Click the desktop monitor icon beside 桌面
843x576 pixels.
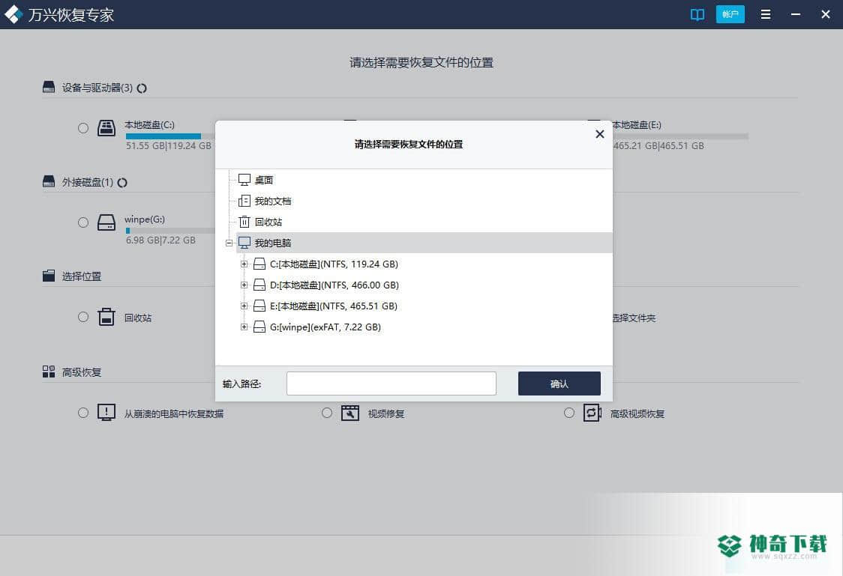tap(244, 180)
